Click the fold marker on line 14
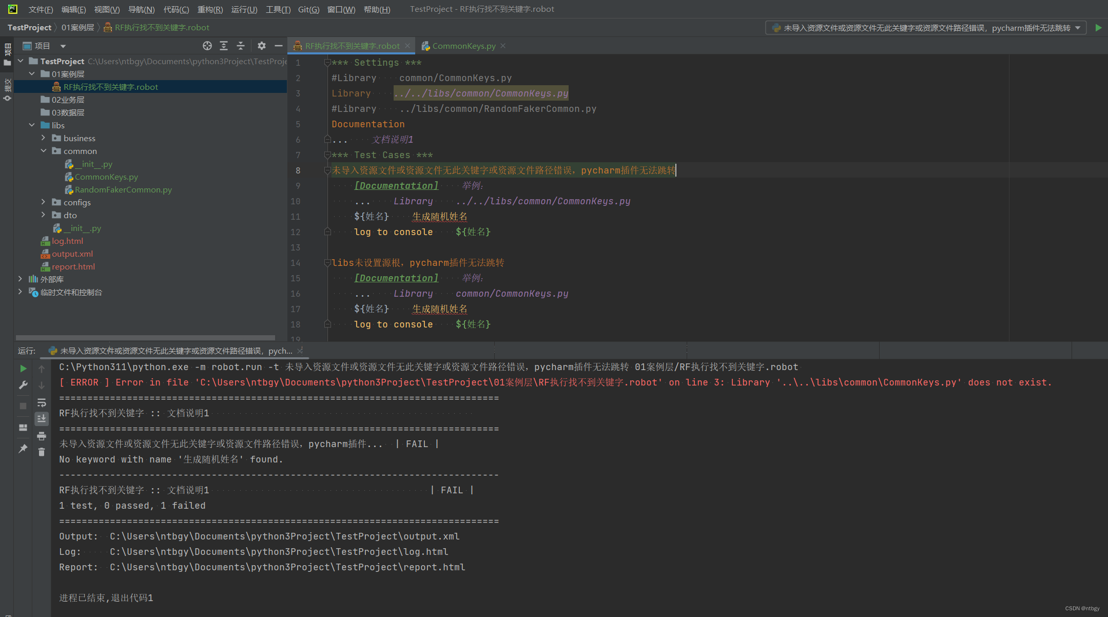Image resolution: width=1108 pixels, height=617 pixels. pos(327,263)
